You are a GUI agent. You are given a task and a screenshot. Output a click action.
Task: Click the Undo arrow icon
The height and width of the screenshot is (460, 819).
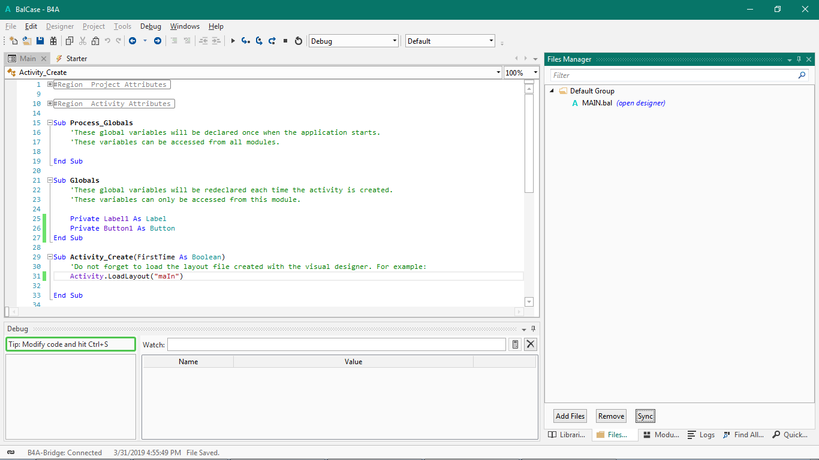coord(107,41)
